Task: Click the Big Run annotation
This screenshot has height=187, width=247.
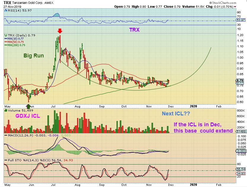Action: (x=34, y=56)
